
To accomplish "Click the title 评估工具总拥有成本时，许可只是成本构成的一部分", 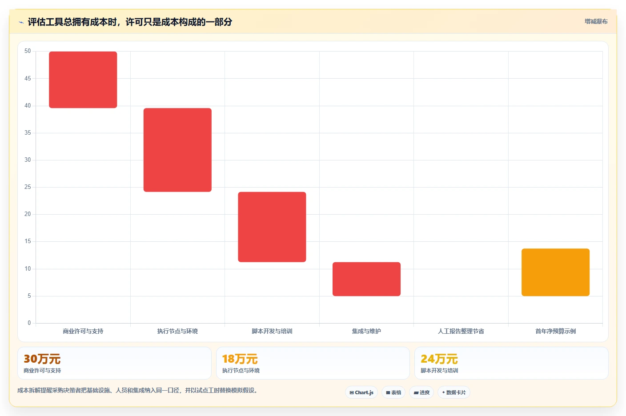I will 130,22.
